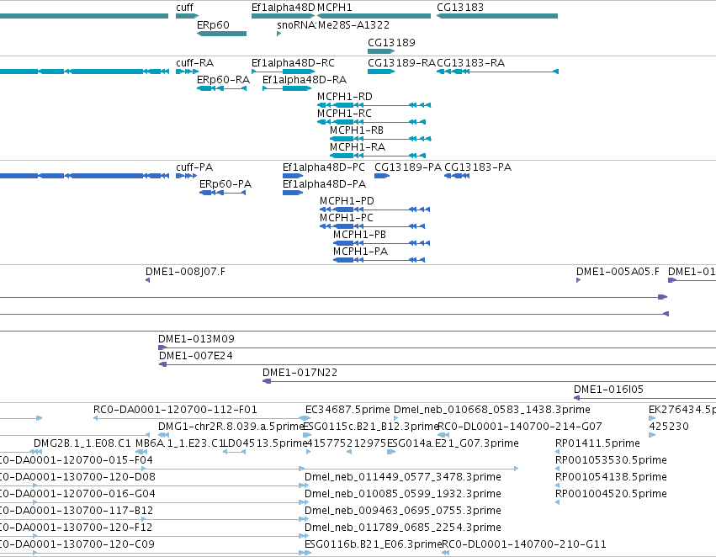Select RP01411.5prime EST
Screen dimensions: 716x557
[x=557, y=452]
